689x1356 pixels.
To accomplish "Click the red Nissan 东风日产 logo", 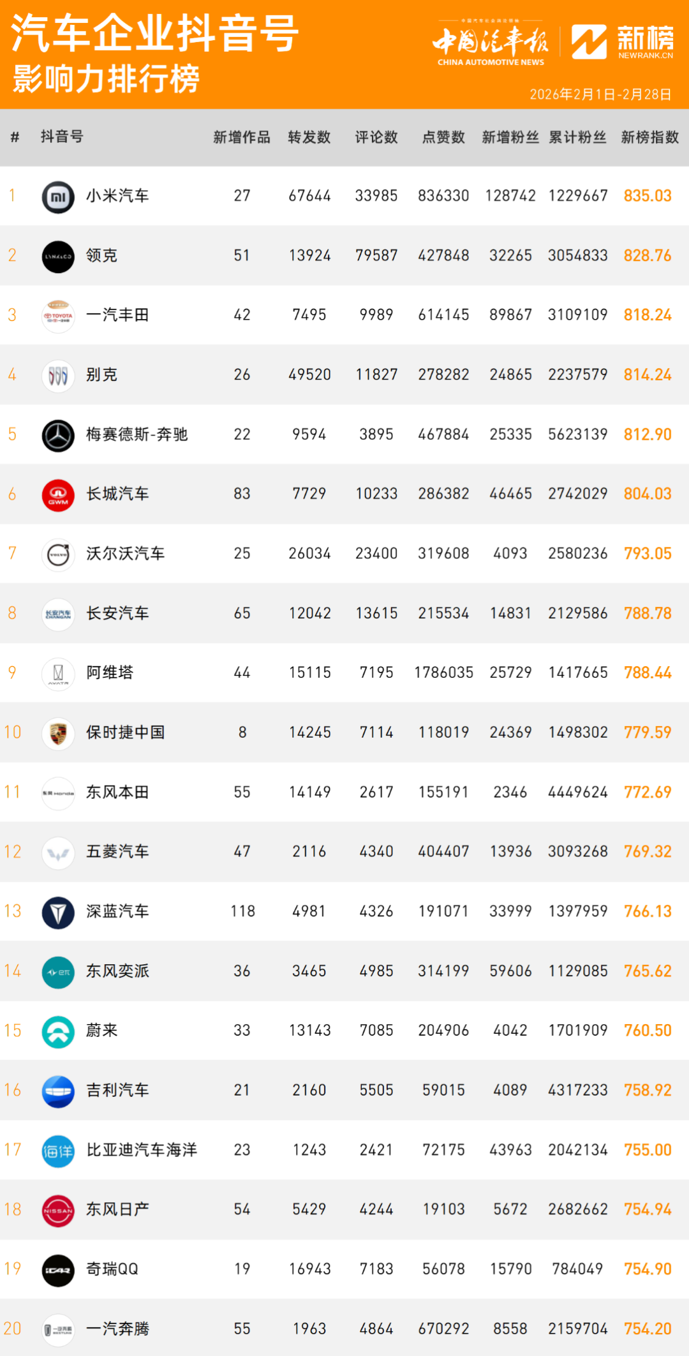I will (x=58, y=1211).
